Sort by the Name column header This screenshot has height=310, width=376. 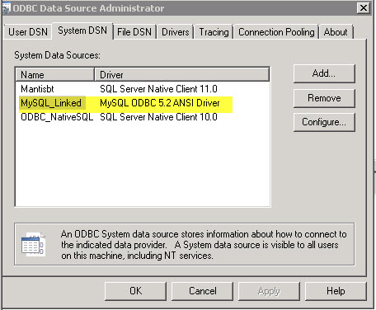click(54, 74)
